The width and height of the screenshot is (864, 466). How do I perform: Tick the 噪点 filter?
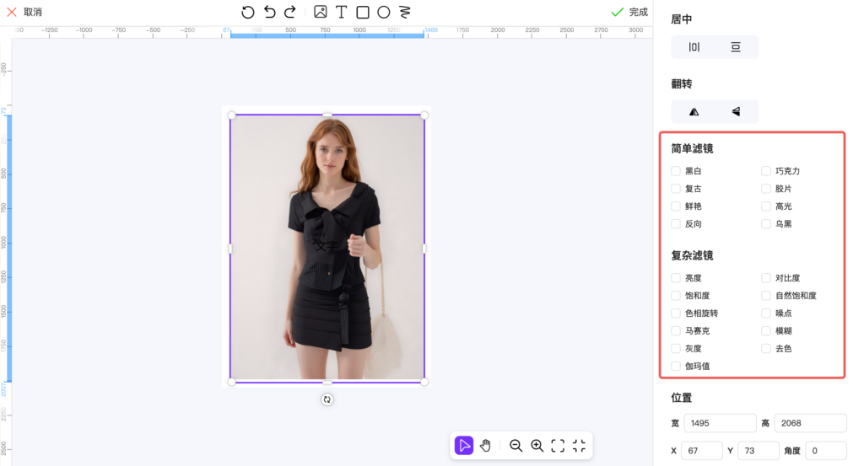click(x=766, y=313)
